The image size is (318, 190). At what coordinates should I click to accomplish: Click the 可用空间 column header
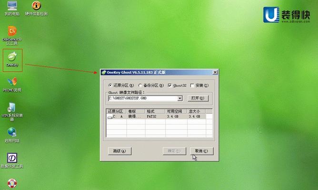pyautogui.click(x=176, y=111)
